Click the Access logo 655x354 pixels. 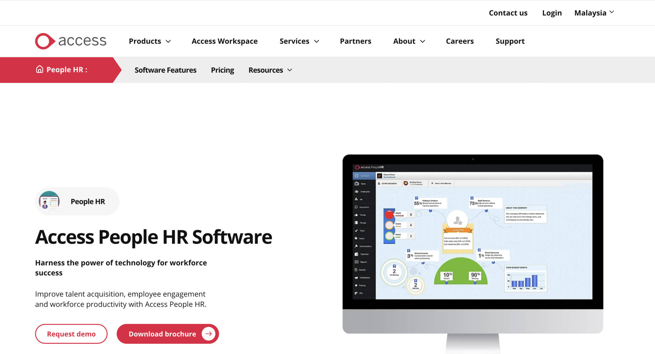(x=71, y=41)
